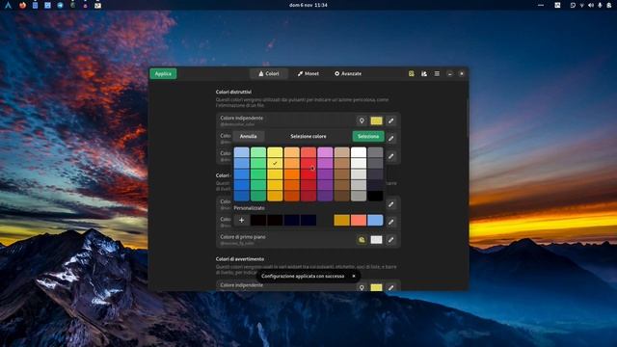Click the microphone indicator in top panel
Screen dimensions: 617x347
click(600, 5)
